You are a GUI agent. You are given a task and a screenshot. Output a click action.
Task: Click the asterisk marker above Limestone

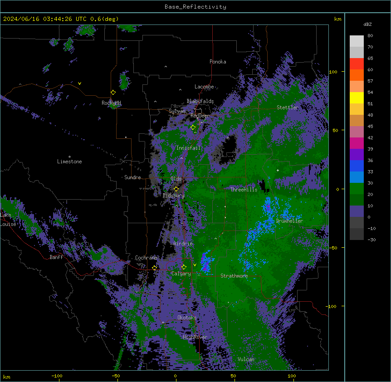(69, 157)
